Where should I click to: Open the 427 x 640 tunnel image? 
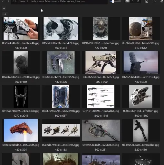[x=101, y=29]
